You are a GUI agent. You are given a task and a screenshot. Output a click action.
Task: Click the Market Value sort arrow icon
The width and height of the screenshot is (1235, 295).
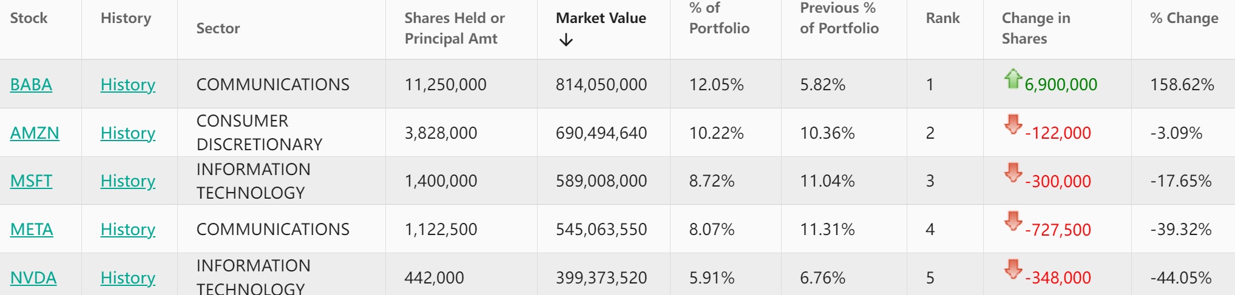coord(566,40)
